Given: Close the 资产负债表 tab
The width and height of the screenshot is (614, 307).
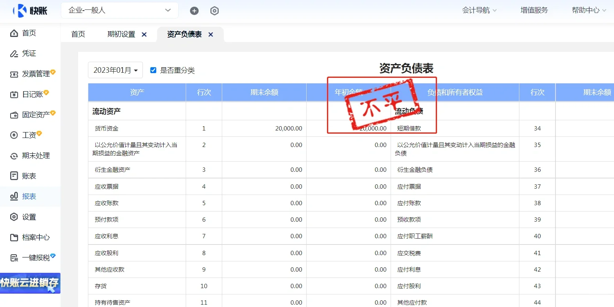Looking at the screenshot, I should (x=211, y=35).
